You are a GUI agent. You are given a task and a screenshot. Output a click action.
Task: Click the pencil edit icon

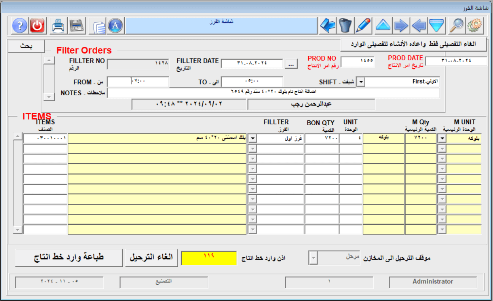tap(363, 26)
